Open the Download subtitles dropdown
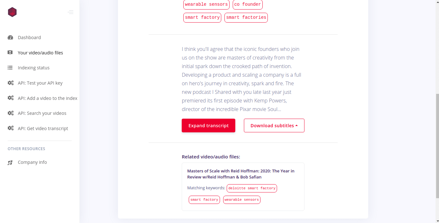 tap(274, 126)
